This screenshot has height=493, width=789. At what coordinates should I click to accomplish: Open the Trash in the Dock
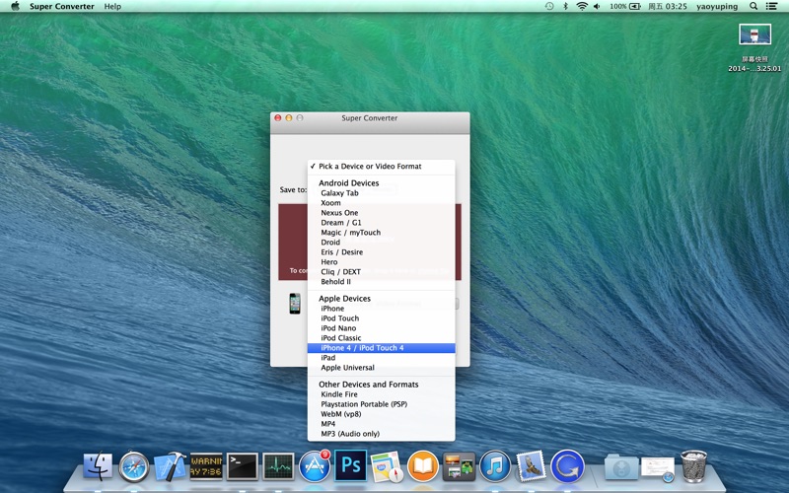click(x=694, y=465)
